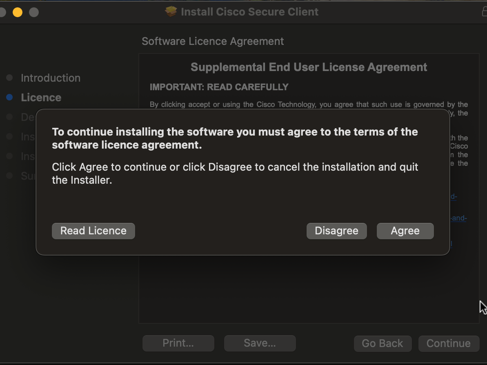The height and width of the screenshot is (365, 487).
Task: Click the Agree button in the dialog
Action: click(405, 231)
